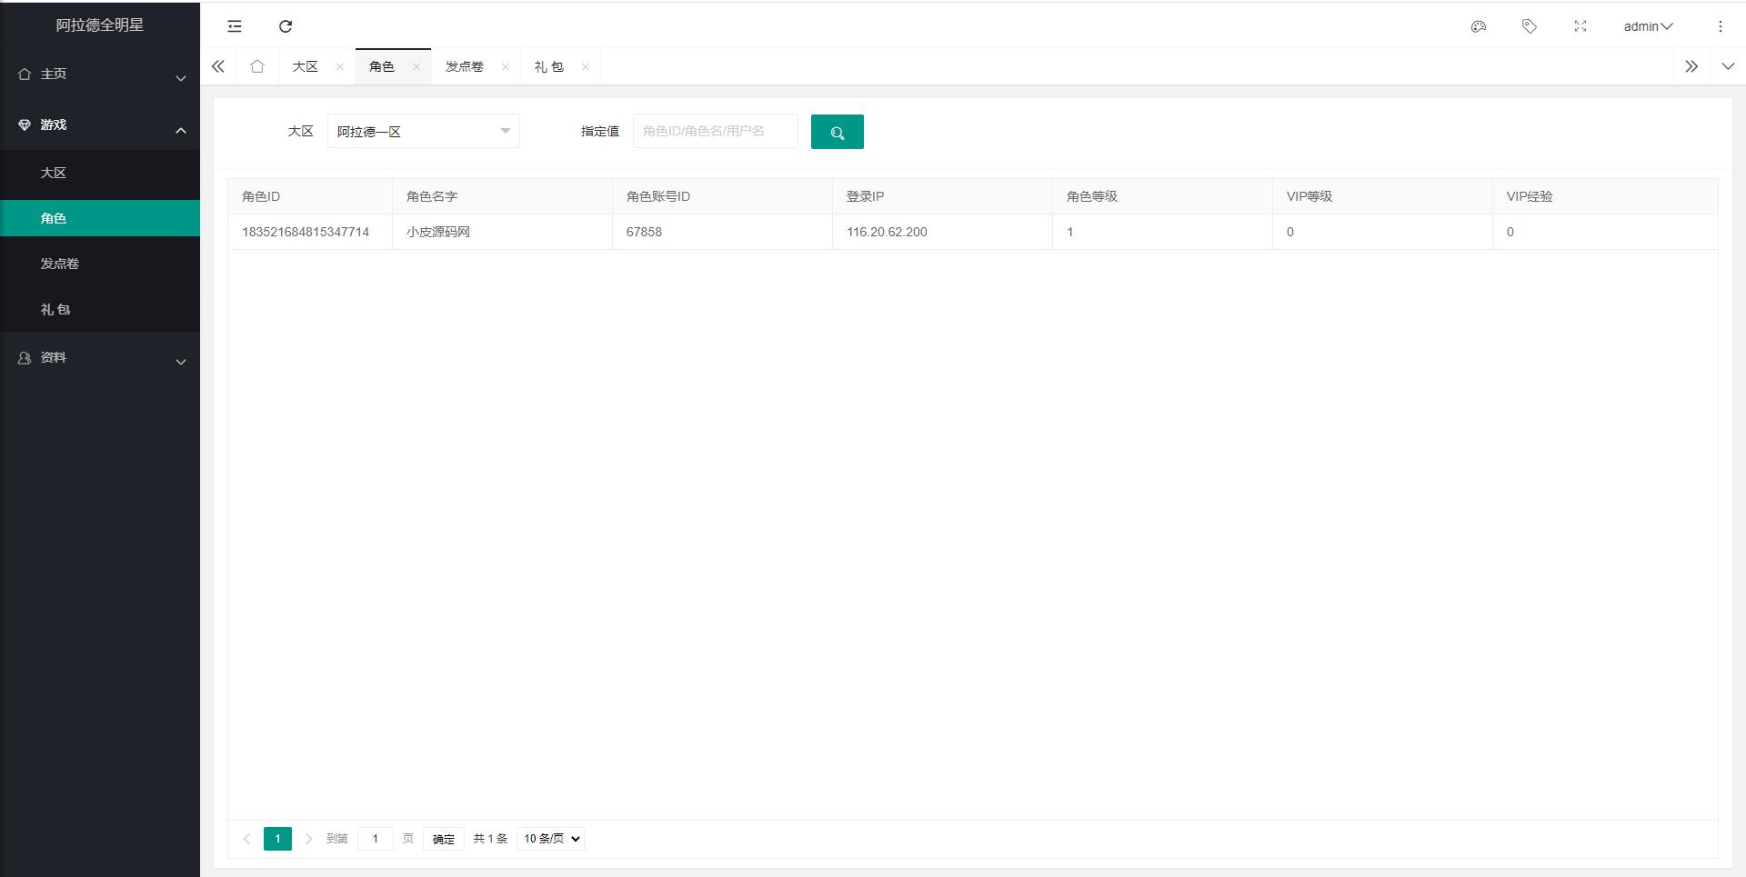Click the double-right arrow near tab bar right
This screenshot has height=877, width=1746.
(x=1691, y=65)
